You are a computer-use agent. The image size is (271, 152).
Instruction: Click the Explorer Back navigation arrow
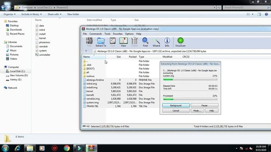[x=3, y=8]
